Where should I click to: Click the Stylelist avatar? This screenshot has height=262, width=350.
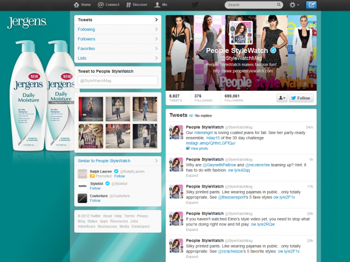[82, 186]
